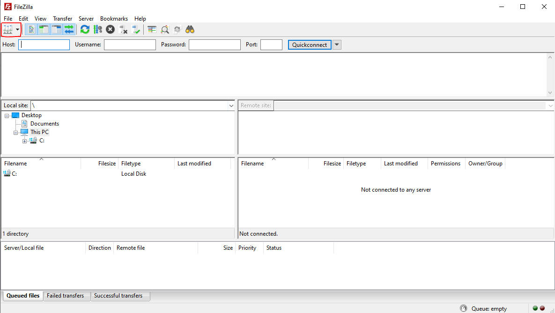This screenshot has width=555, height=313.
Task: Toggle message log display
Action: 31,30
